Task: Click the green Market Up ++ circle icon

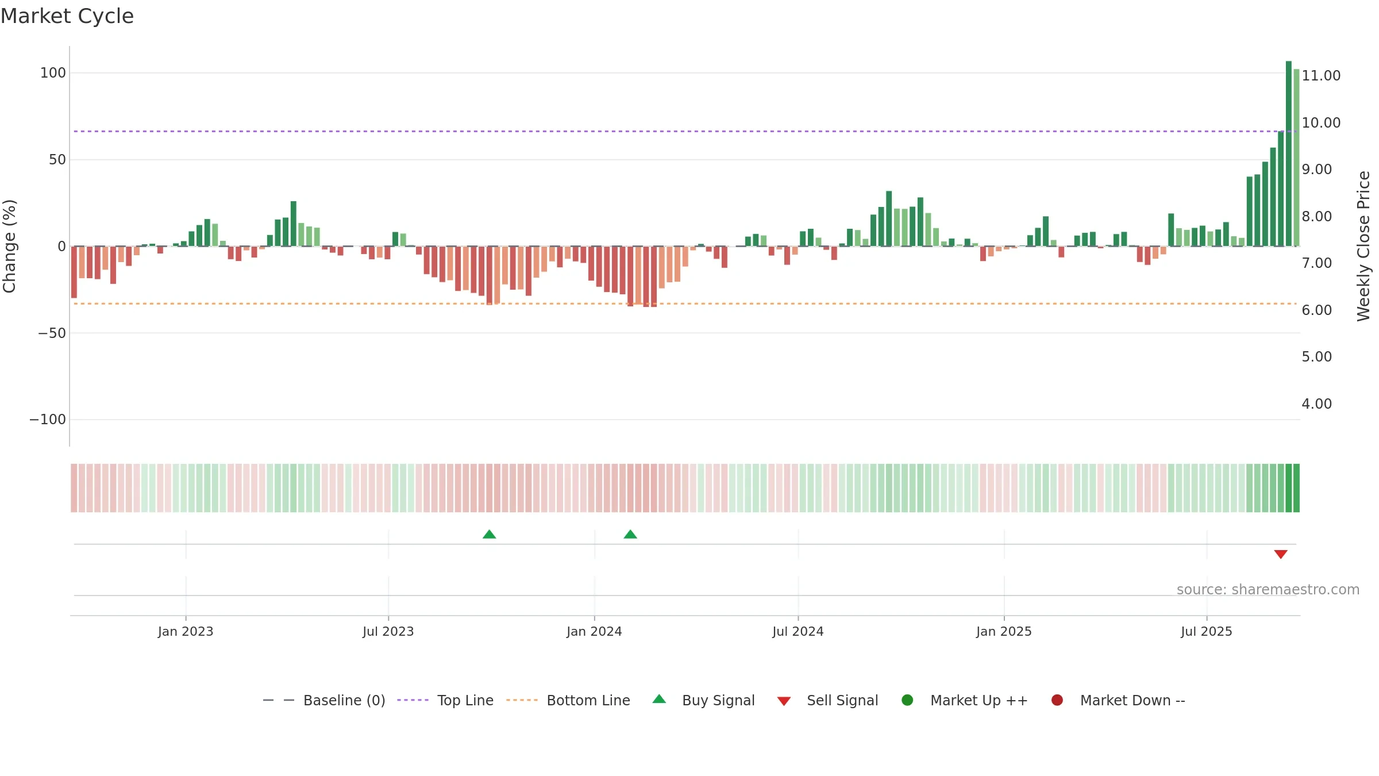Action: 907,700
